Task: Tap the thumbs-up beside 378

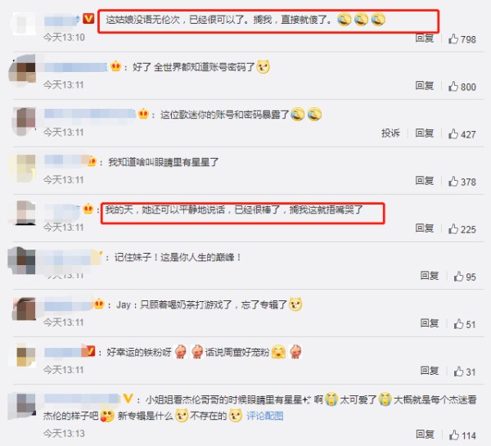Action: (x=453, y=182)
